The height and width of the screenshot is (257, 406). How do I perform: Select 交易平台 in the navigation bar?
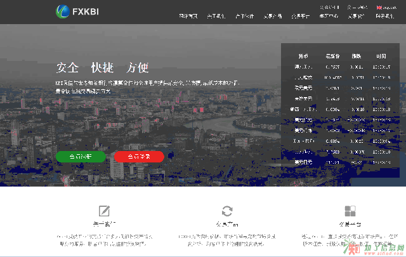coord(301,17)
